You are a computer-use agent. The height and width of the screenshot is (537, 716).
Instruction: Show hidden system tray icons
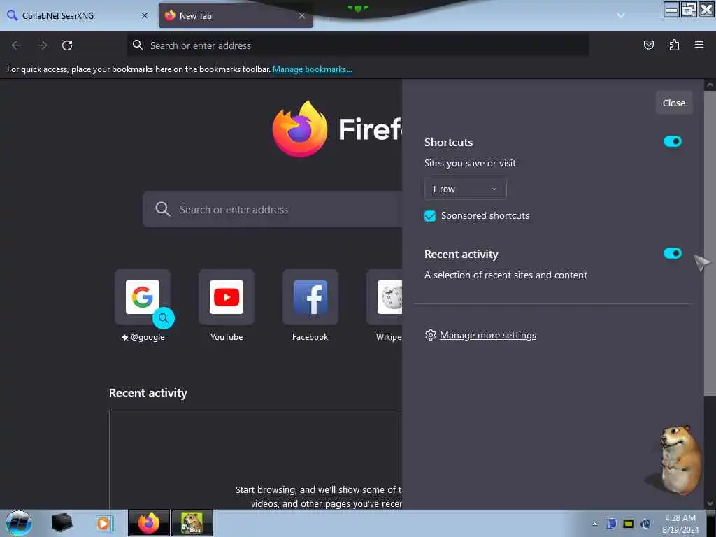[x=594, y=524]
